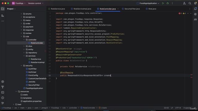Expand the exceptions folder
Screen dimensions: 198x111
(x=21, y=17)
